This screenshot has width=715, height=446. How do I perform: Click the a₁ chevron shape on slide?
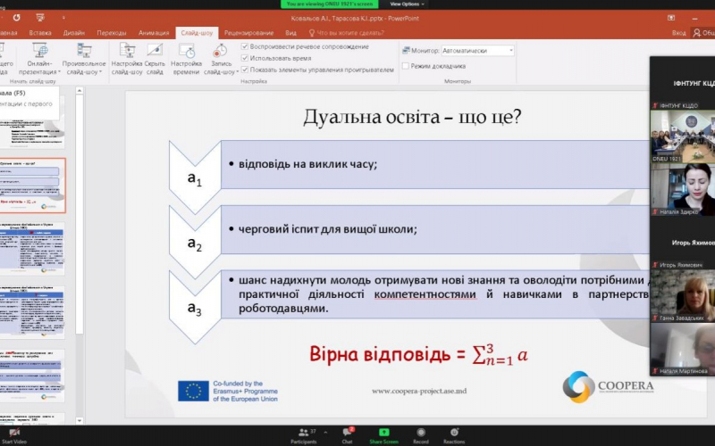(195, 178)
